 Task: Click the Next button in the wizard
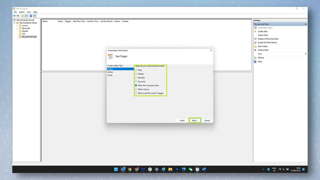(x=195, y=120)
